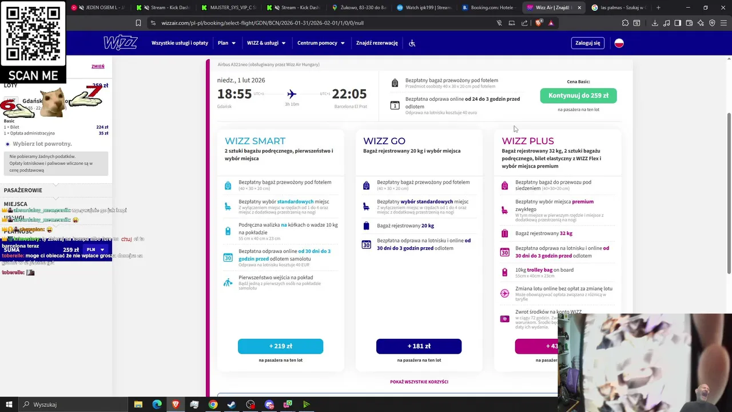Open Wszystkie usługi i opłaty menu
Screen dimensions: 732x412
(x=180, y=43)
